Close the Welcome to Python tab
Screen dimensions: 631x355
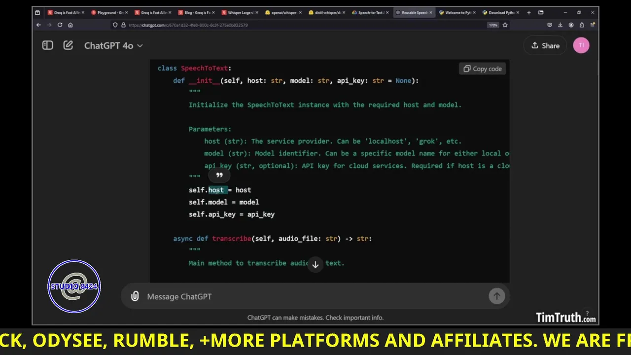click(474, 13)
